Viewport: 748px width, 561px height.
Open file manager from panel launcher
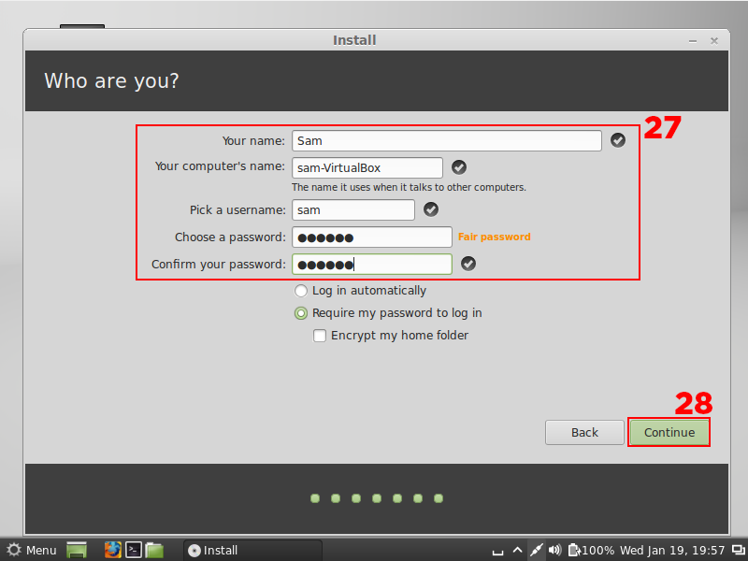[154, 550]
